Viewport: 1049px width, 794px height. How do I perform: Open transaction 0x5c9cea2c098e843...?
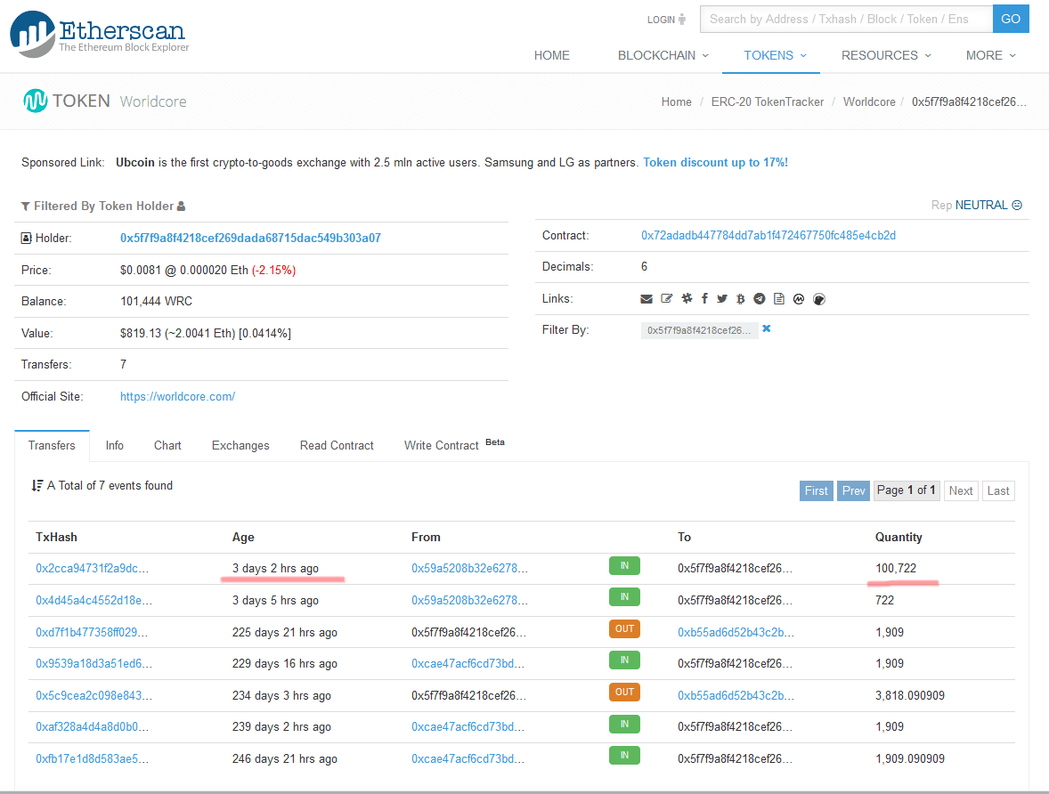tap(94, 696)
